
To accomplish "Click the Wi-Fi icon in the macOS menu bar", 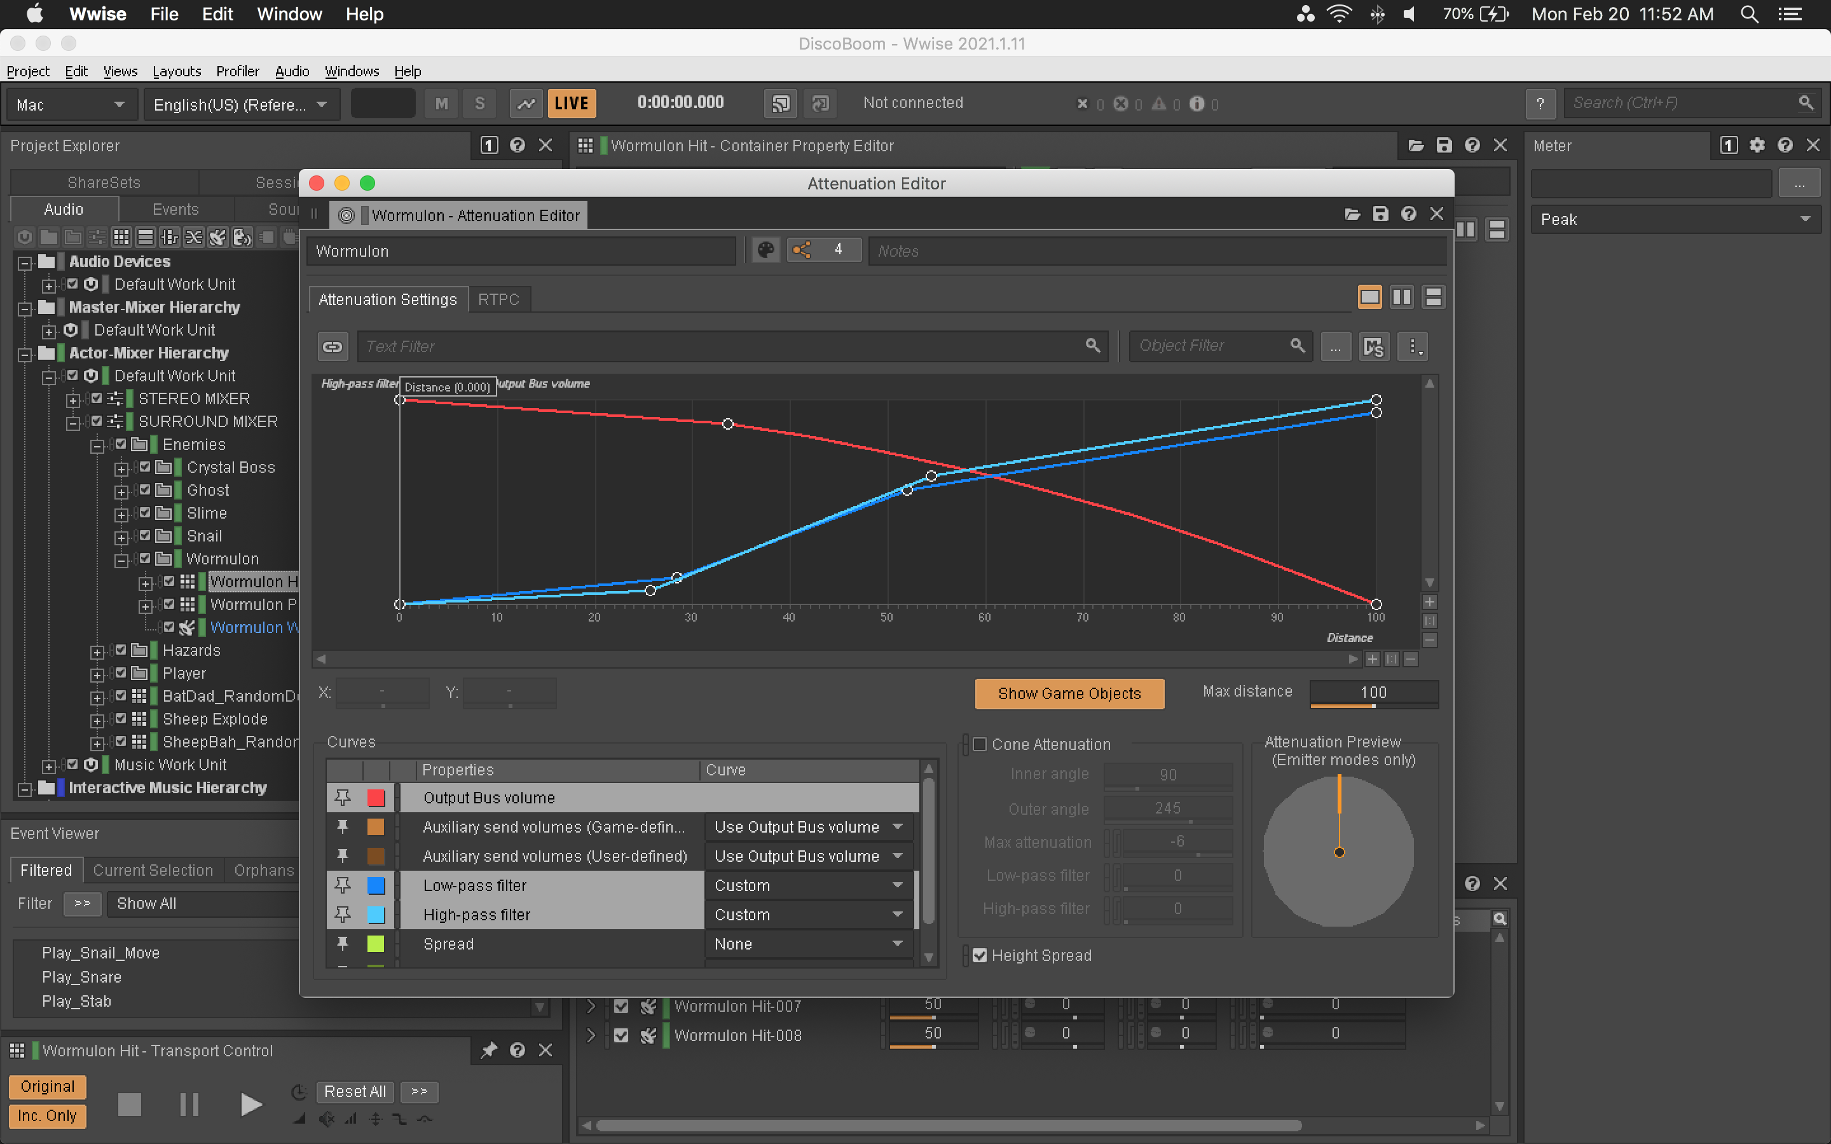I will click(x=1339, y=15).
